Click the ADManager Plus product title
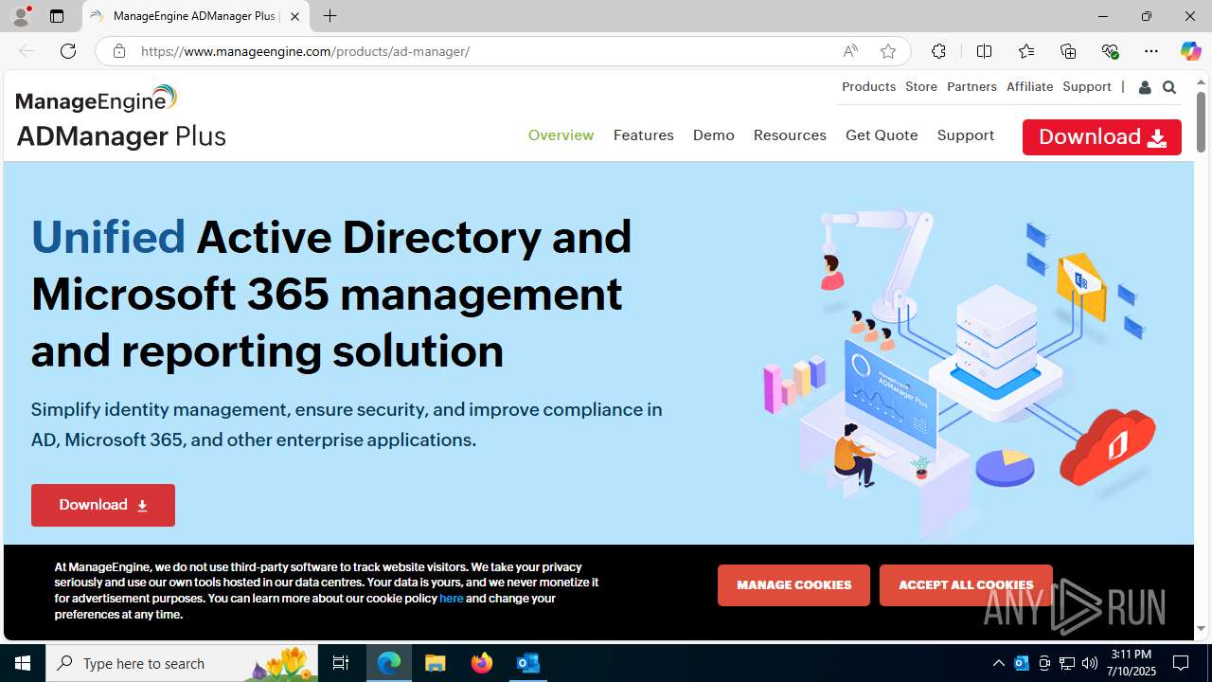1212x682 pixels. (121, 136)
